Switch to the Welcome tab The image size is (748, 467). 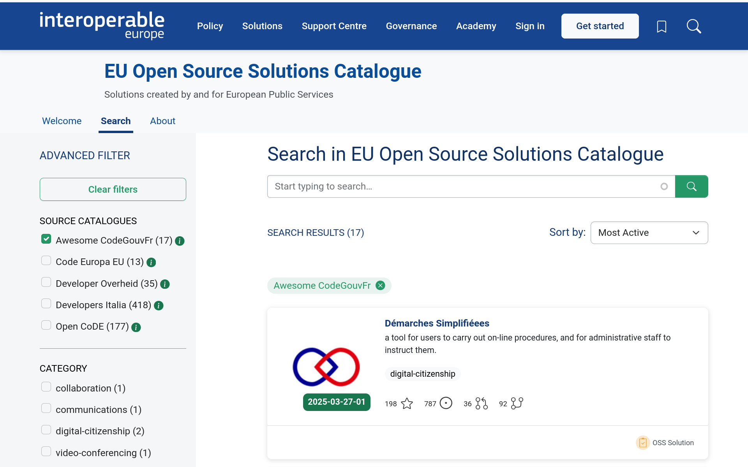pos(62,121)
